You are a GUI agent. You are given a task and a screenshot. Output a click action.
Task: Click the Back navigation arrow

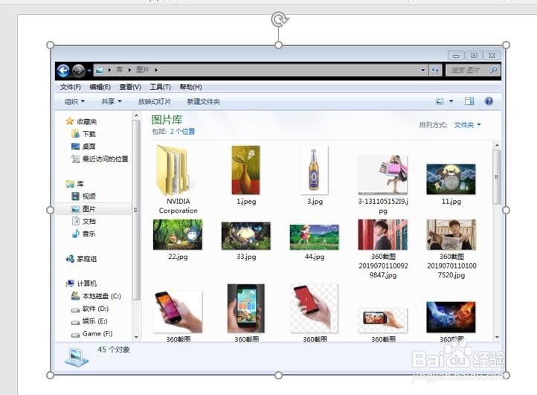[63, 70]
